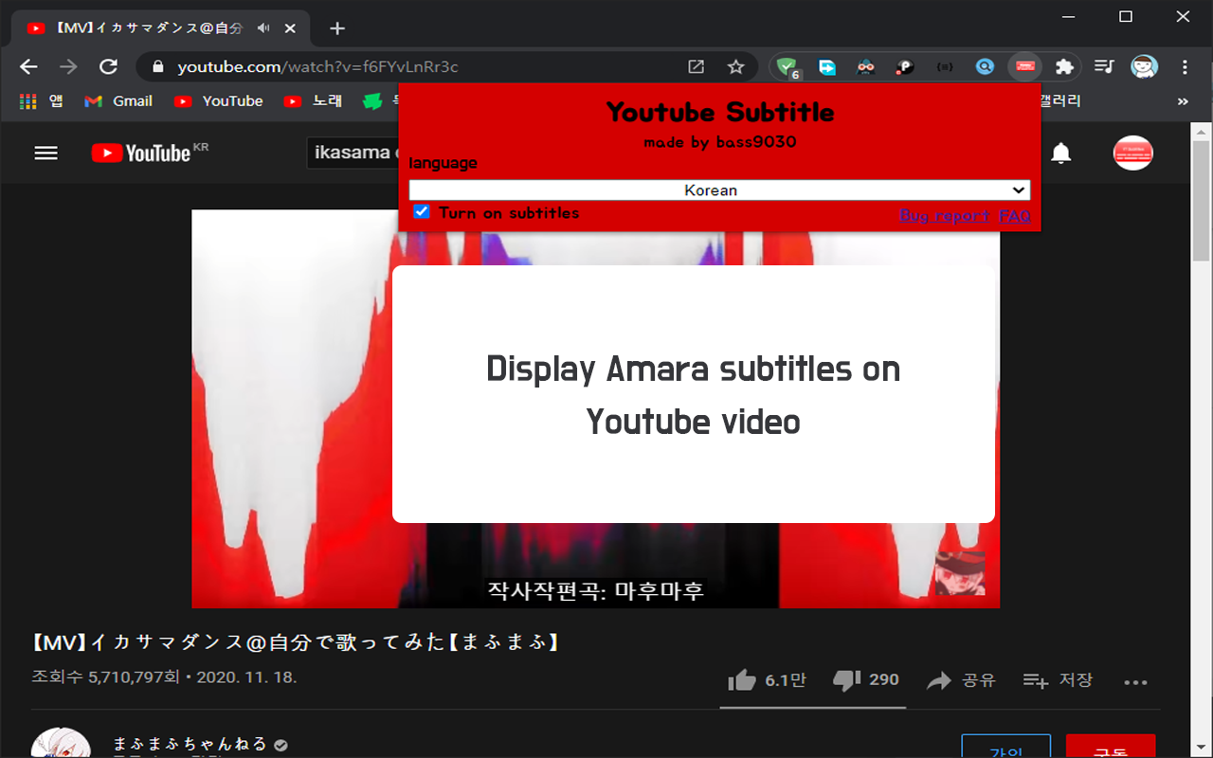Save the video using 저장

click(x=1058, y=679)
